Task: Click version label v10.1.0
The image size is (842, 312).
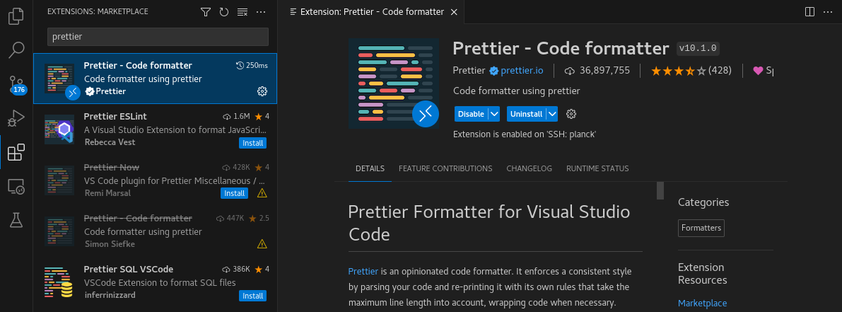Action: click(698, 48)
